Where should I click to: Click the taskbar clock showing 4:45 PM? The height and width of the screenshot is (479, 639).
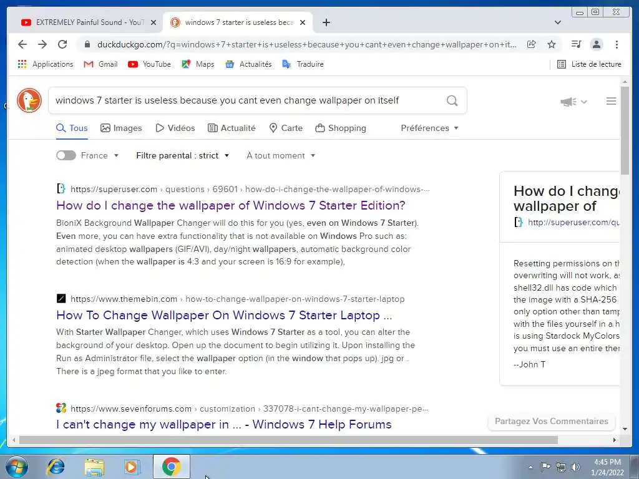click(607, 467)
